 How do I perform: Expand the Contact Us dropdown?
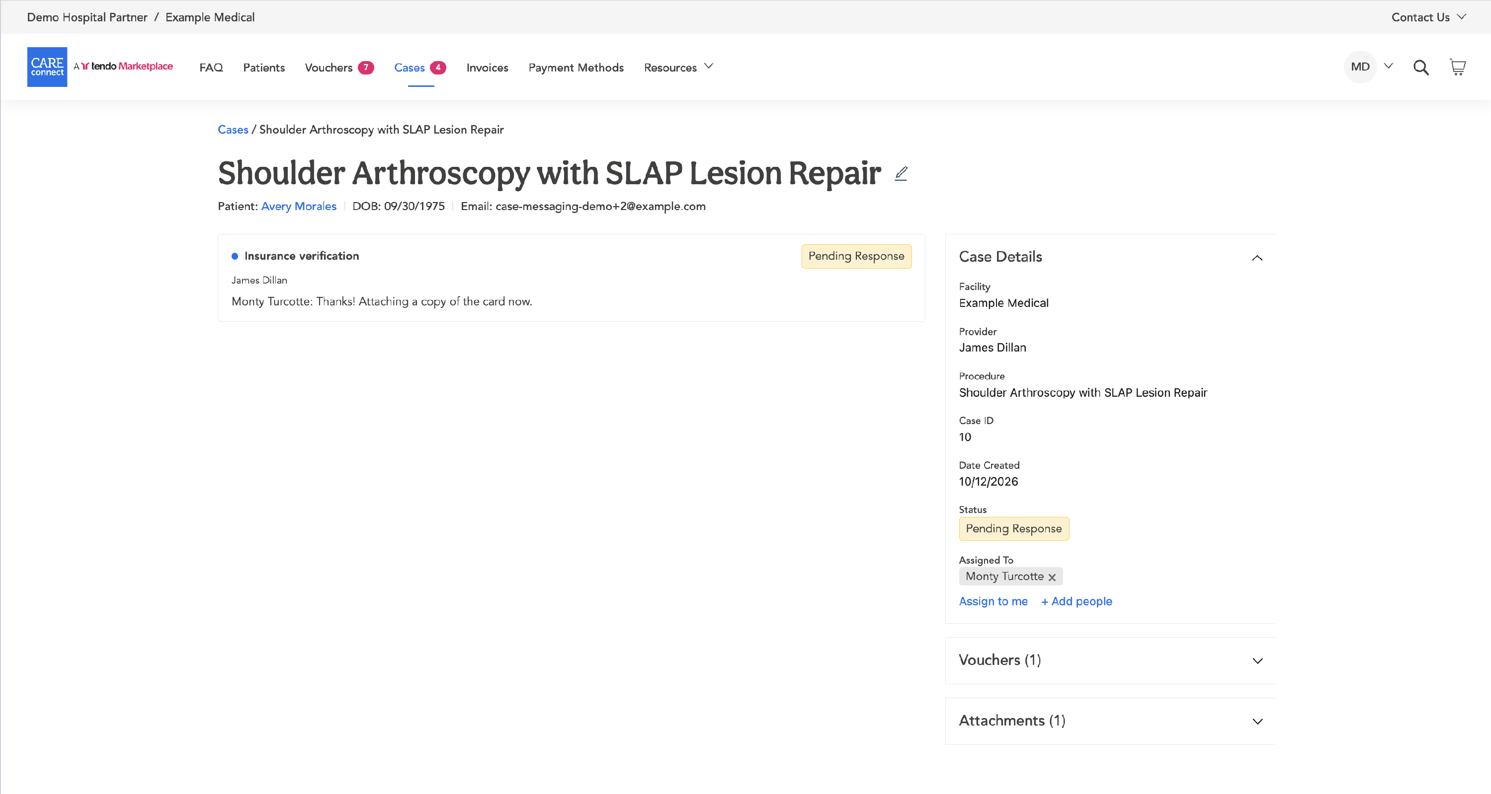click(x=1428, y=17)
